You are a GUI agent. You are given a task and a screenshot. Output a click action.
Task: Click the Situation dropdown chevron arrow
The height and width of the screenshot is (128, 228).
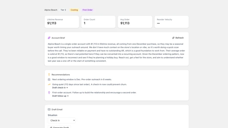pyautogui.click(x=74, y=120)
